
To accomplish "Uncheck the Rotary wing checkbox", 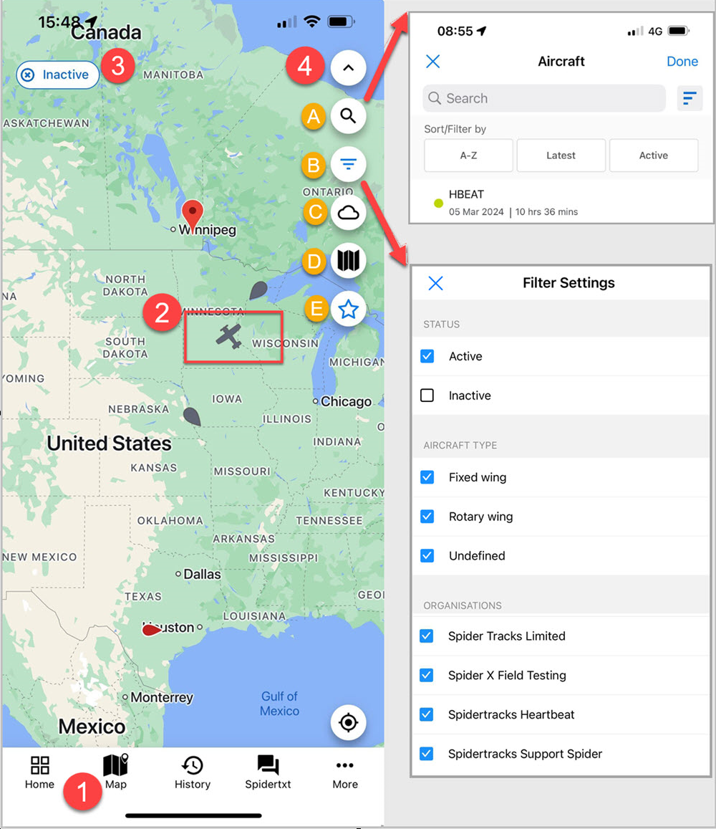I will 427,517.
